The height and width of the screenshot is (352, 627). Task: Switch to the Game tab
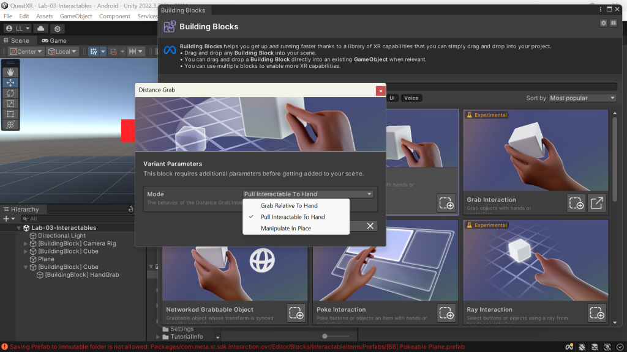(x=54, y=41)
